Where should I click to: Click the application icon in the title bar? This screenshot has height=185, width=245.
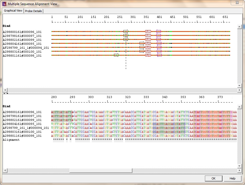click(4, 4)
